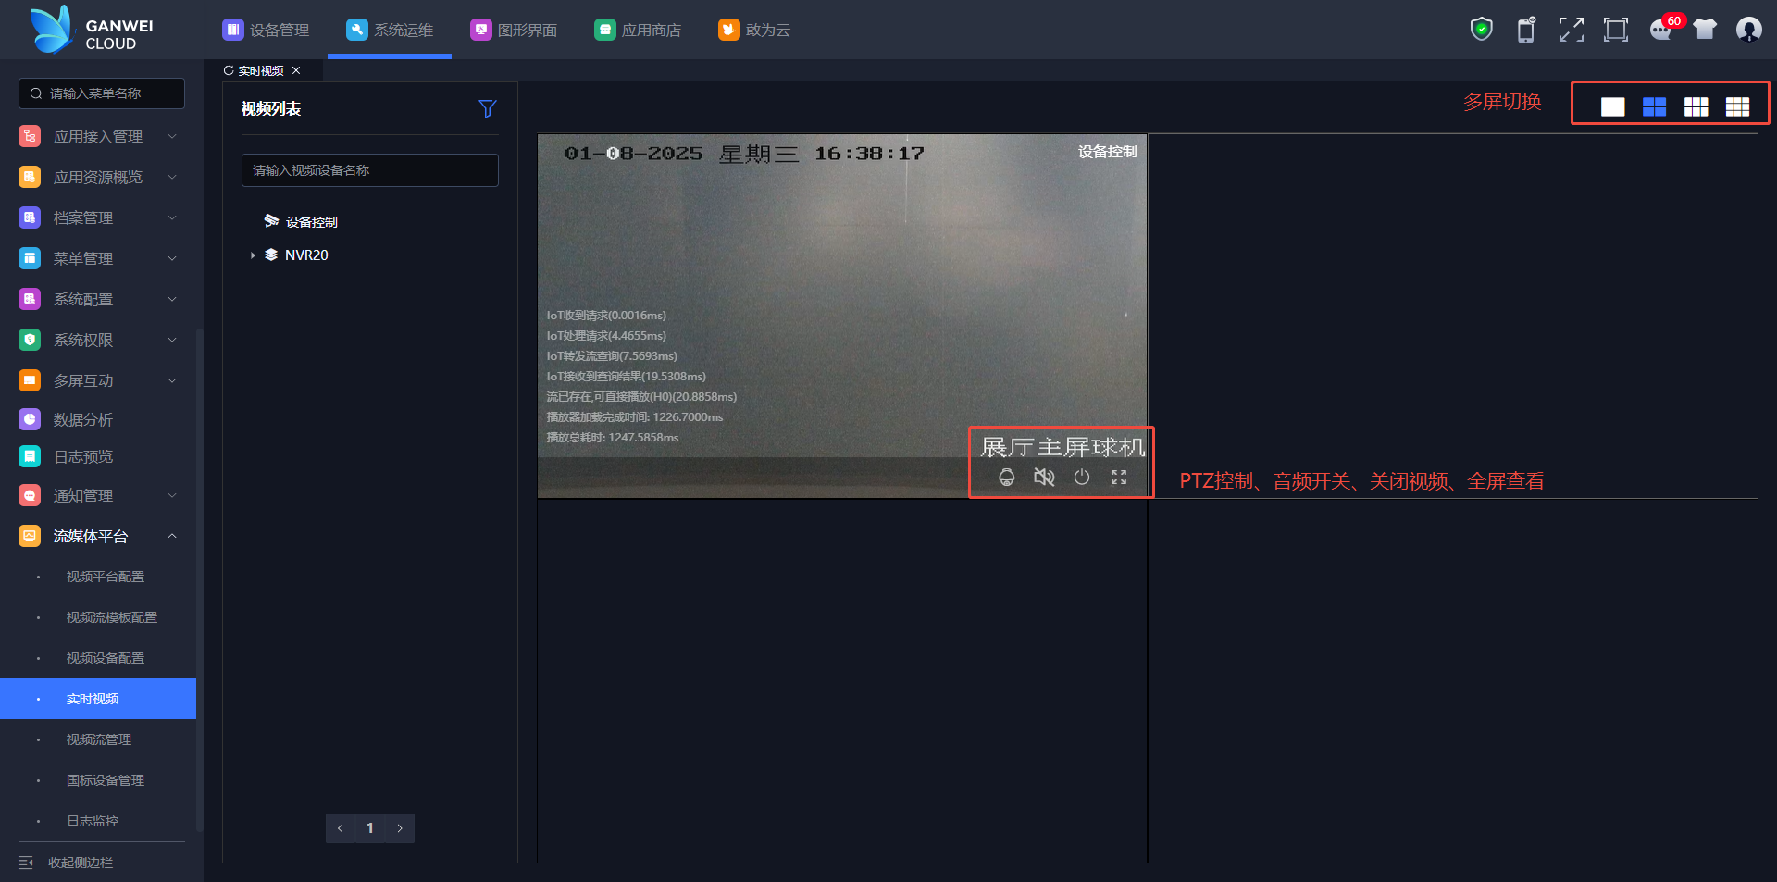Select NVR20 in the video list
The height and width of the screenshot is (882, 1777).
click(306, 255)
